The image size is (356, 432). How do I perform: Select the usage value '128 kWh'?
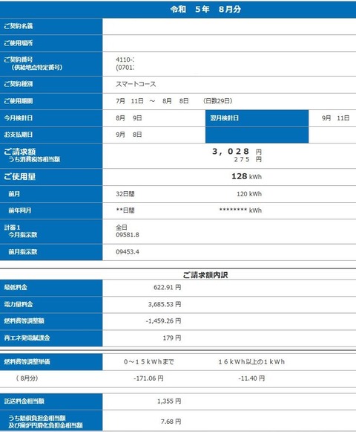pyautogui.click(x=246, y=176)
